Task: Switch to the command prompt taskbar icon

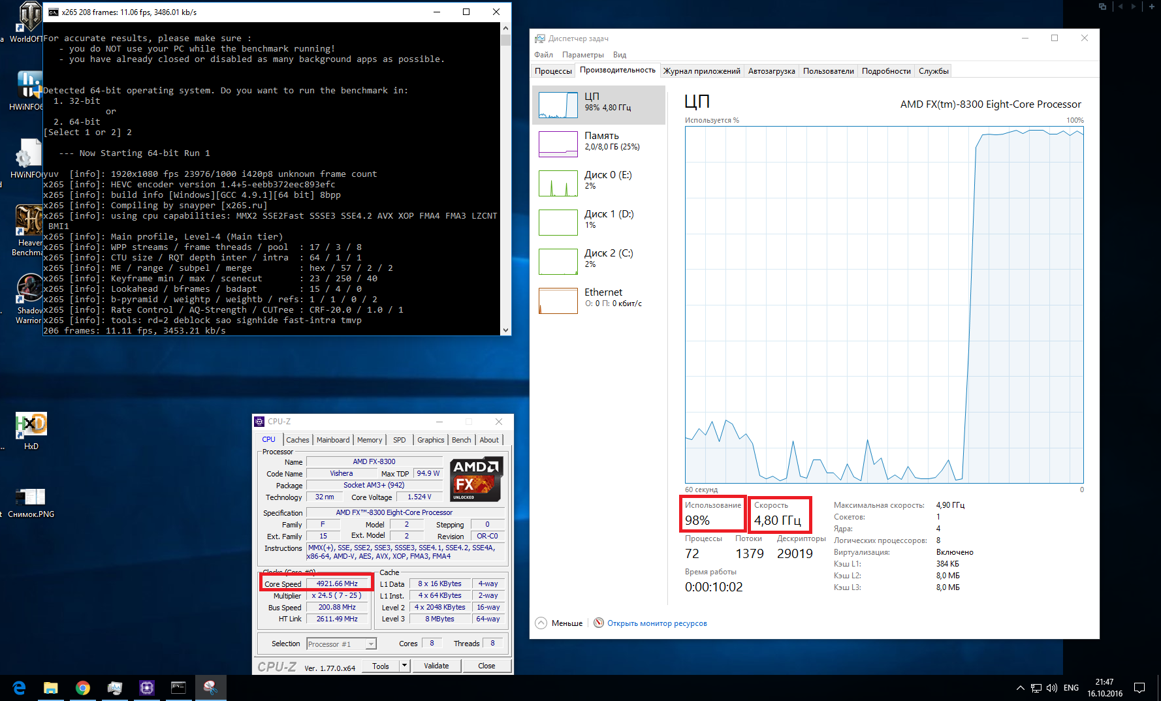Action: [x=178, y=687]
